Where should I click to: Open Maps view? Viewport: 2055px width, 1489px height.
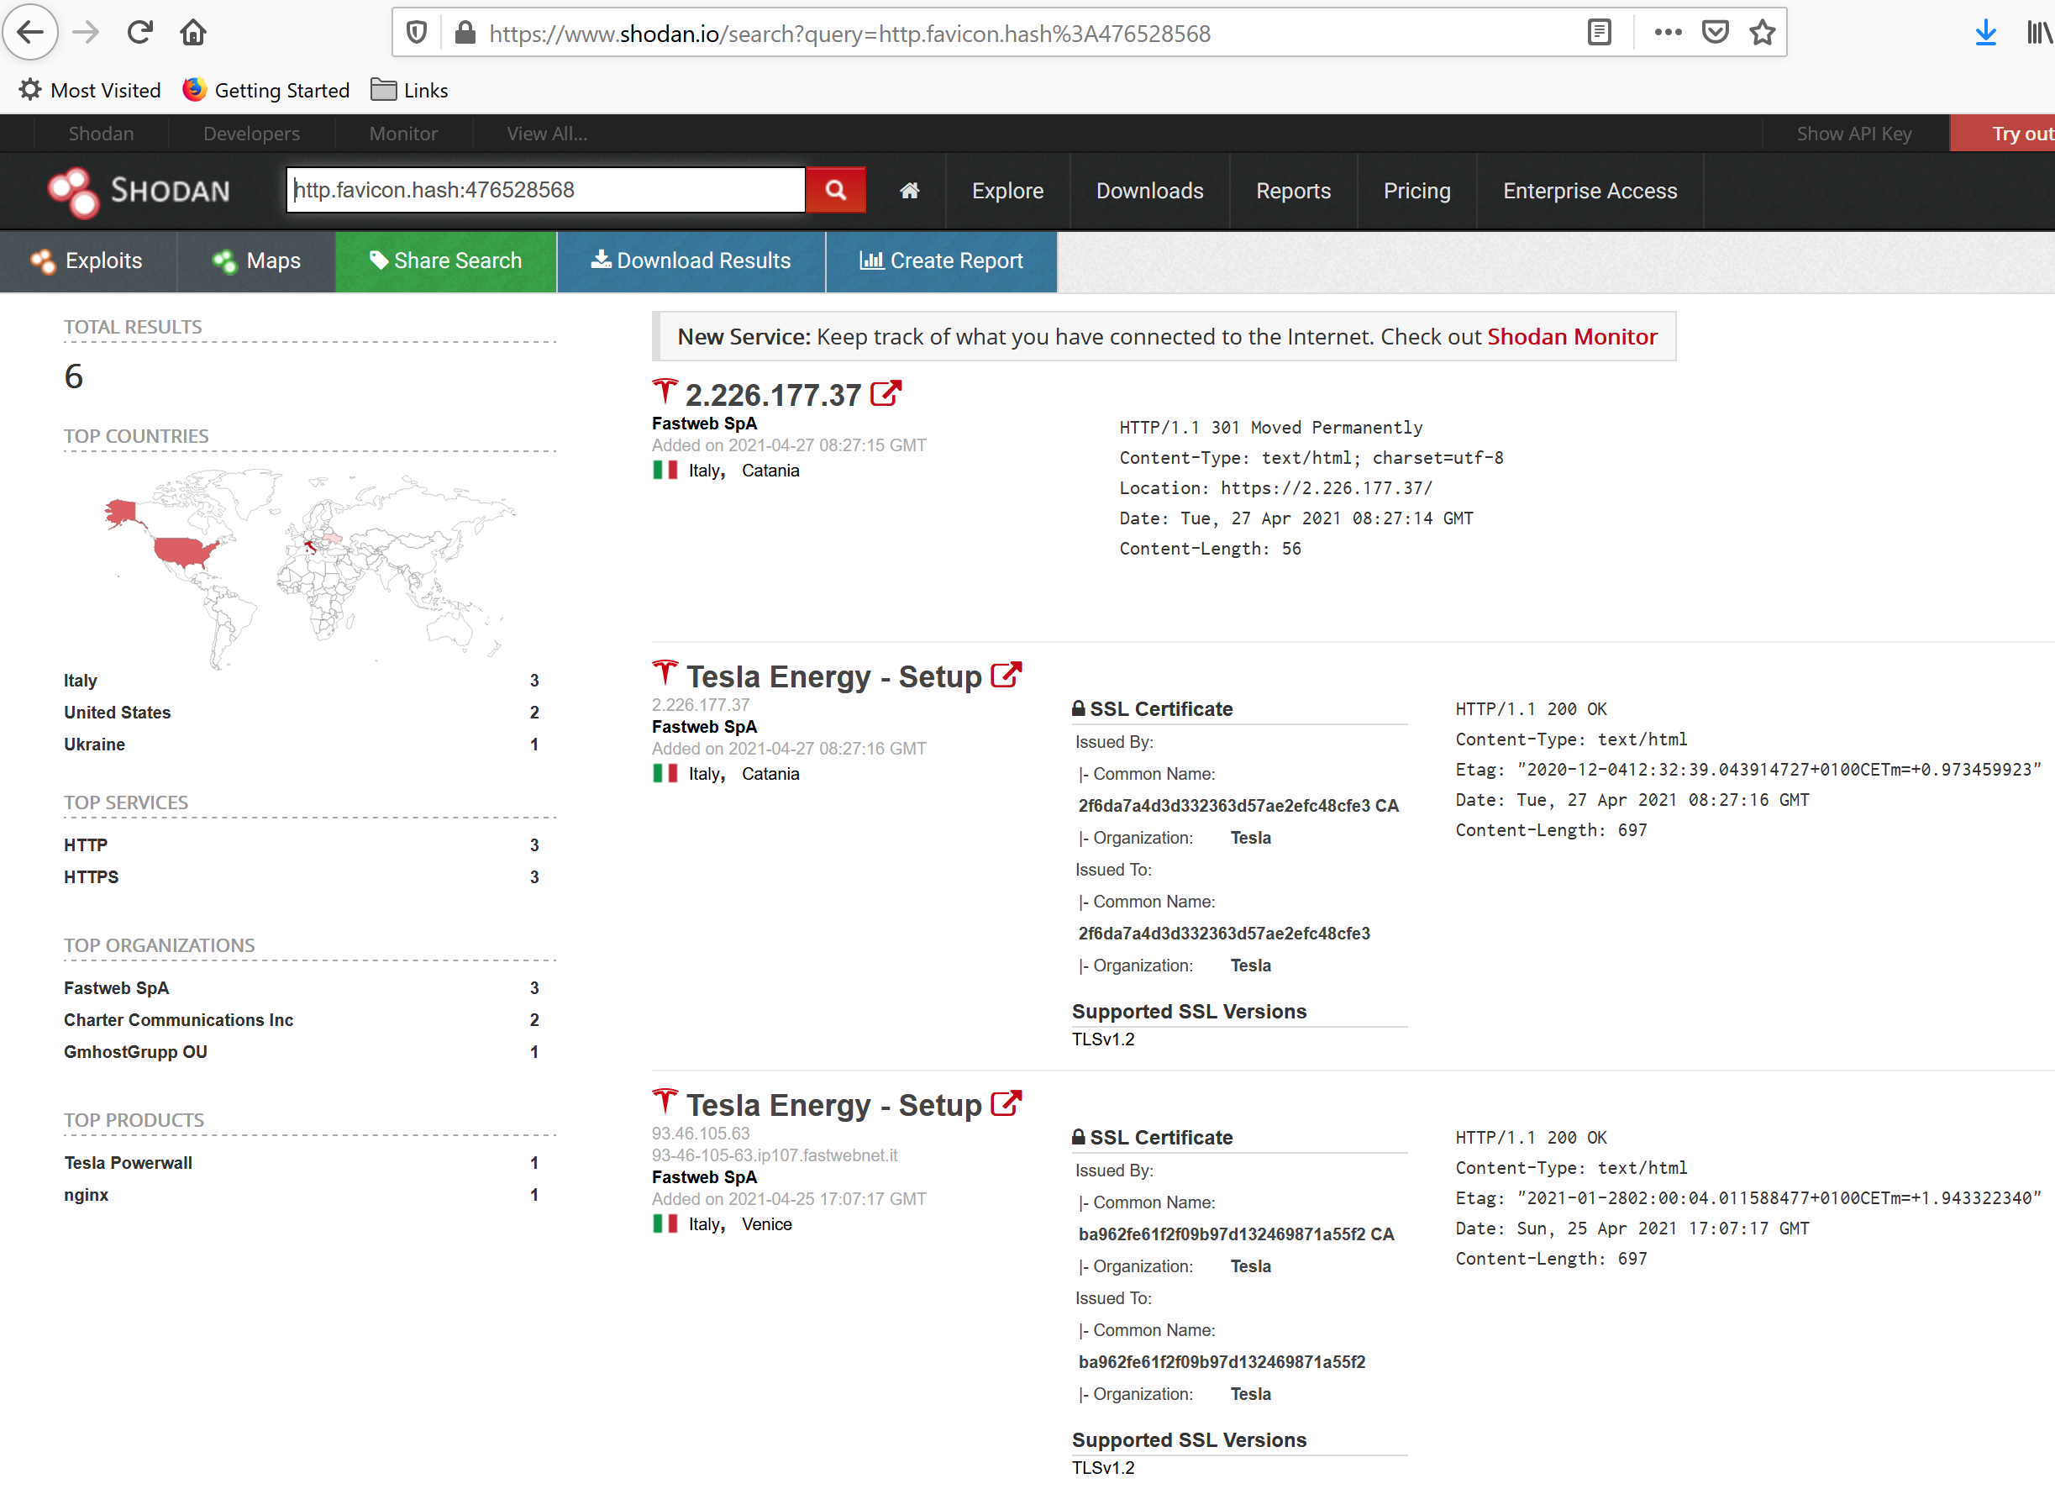click(x=256, y=261)
